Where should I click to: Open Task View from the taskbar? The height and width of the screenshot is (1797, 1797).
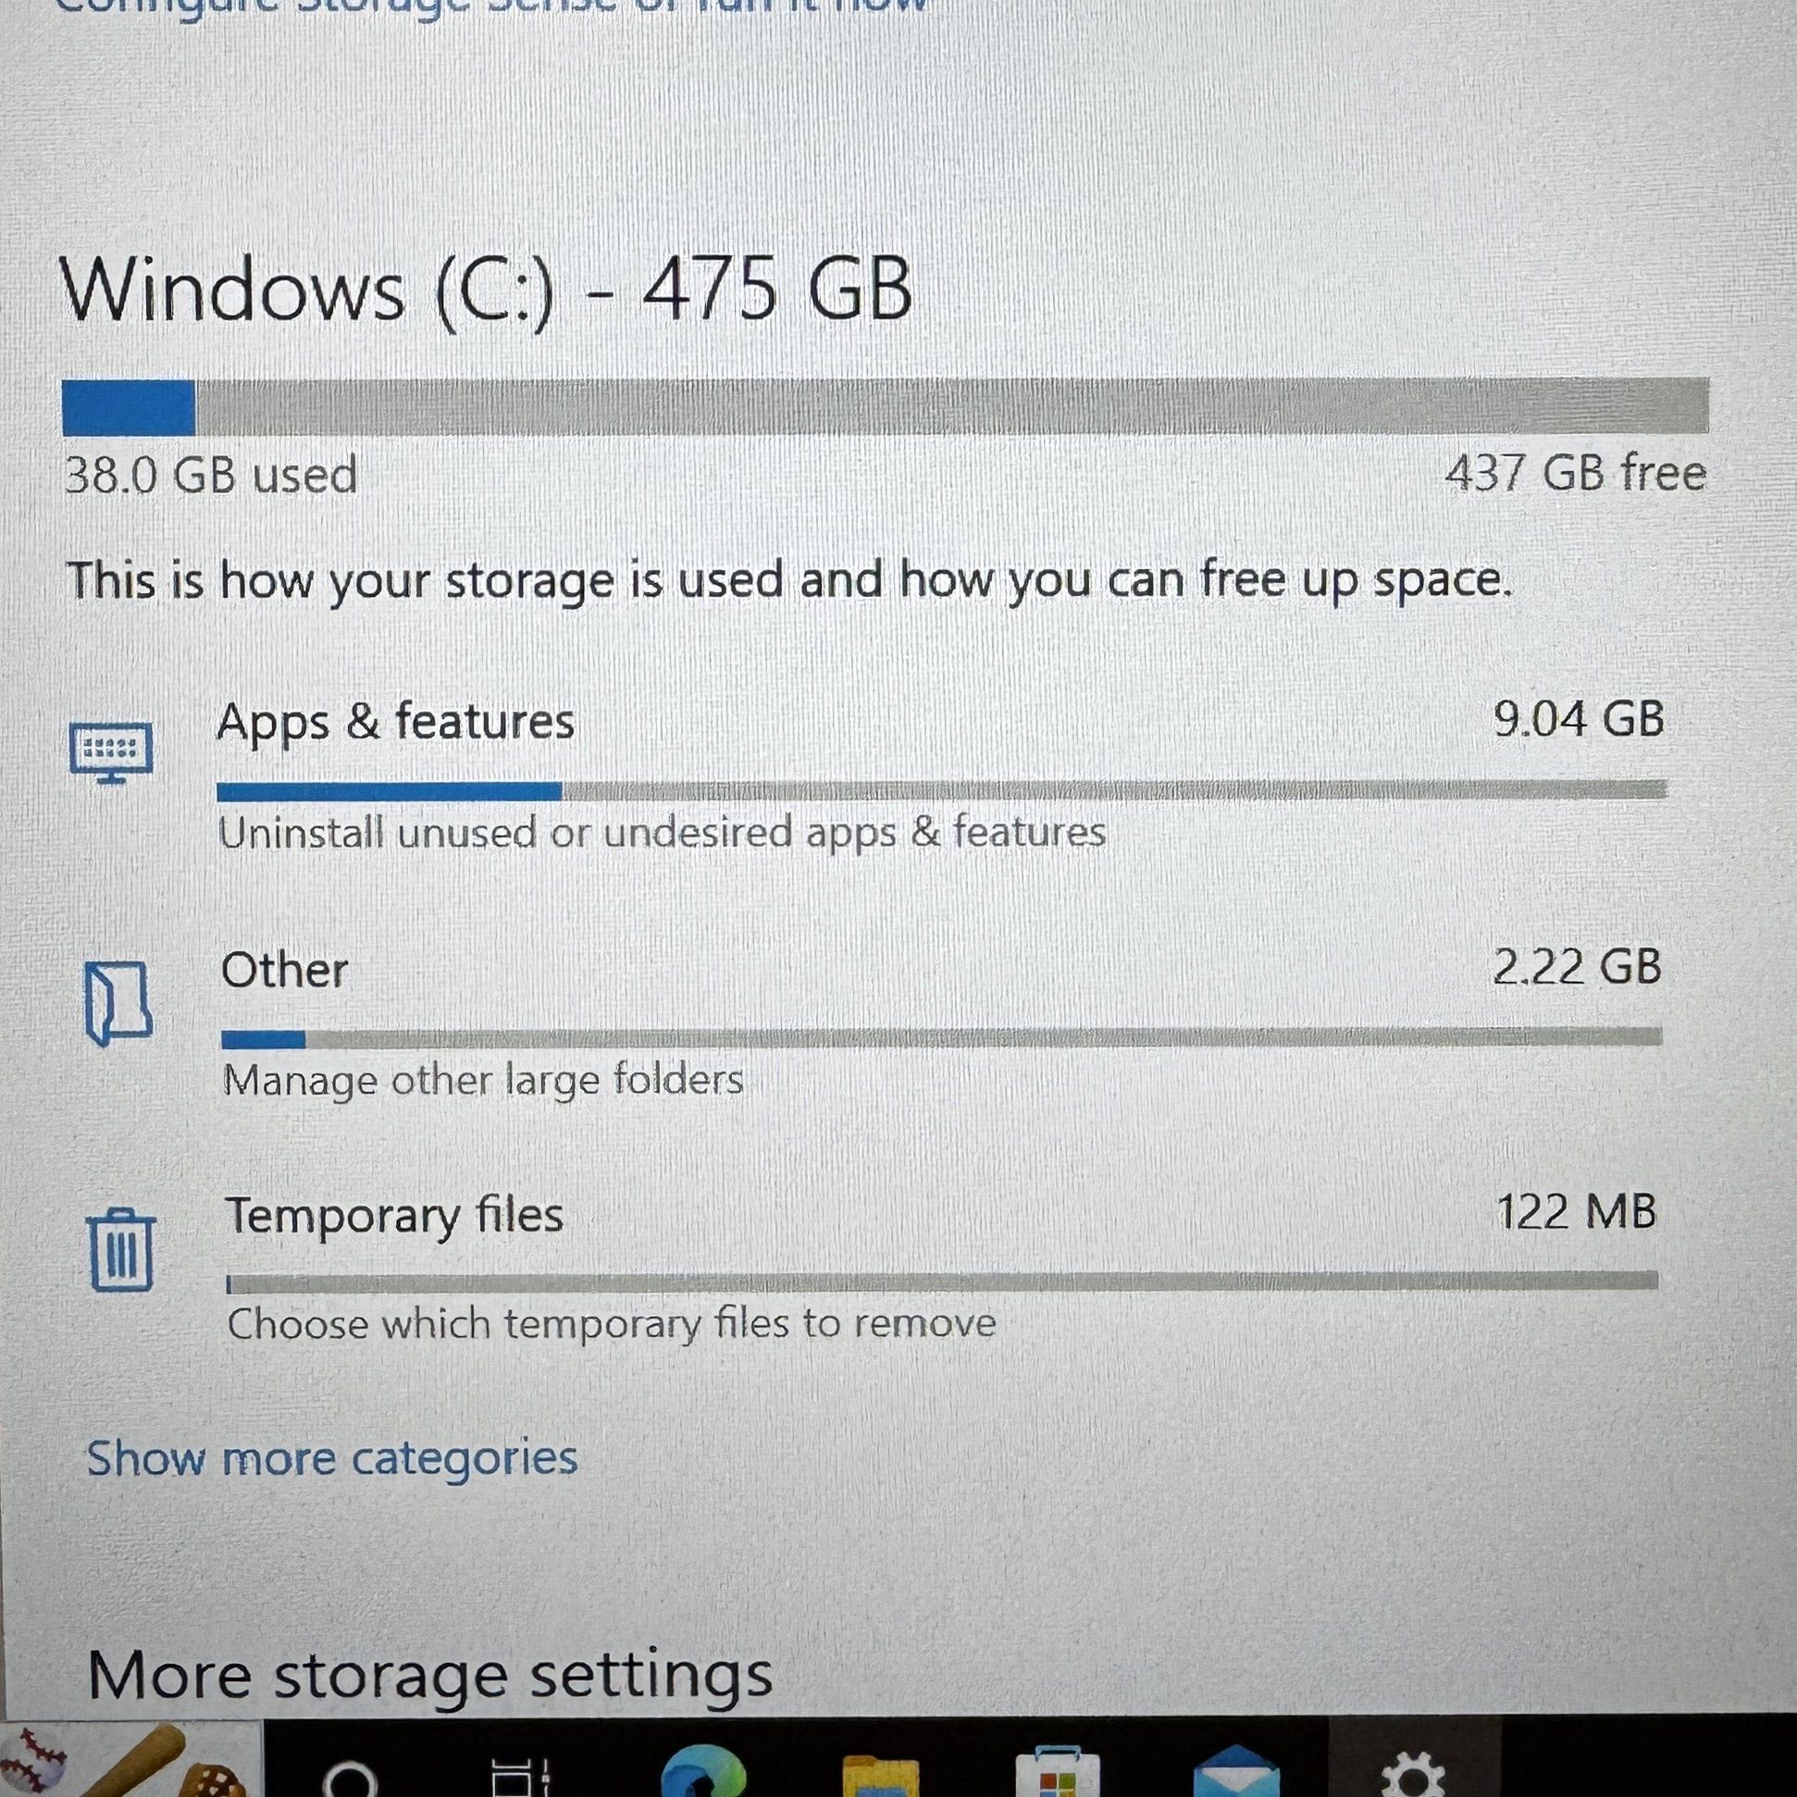coord(521,1776)
